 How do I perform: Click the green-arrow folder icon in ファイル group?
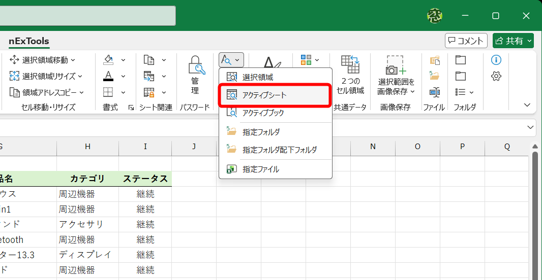tap(435, 76)
